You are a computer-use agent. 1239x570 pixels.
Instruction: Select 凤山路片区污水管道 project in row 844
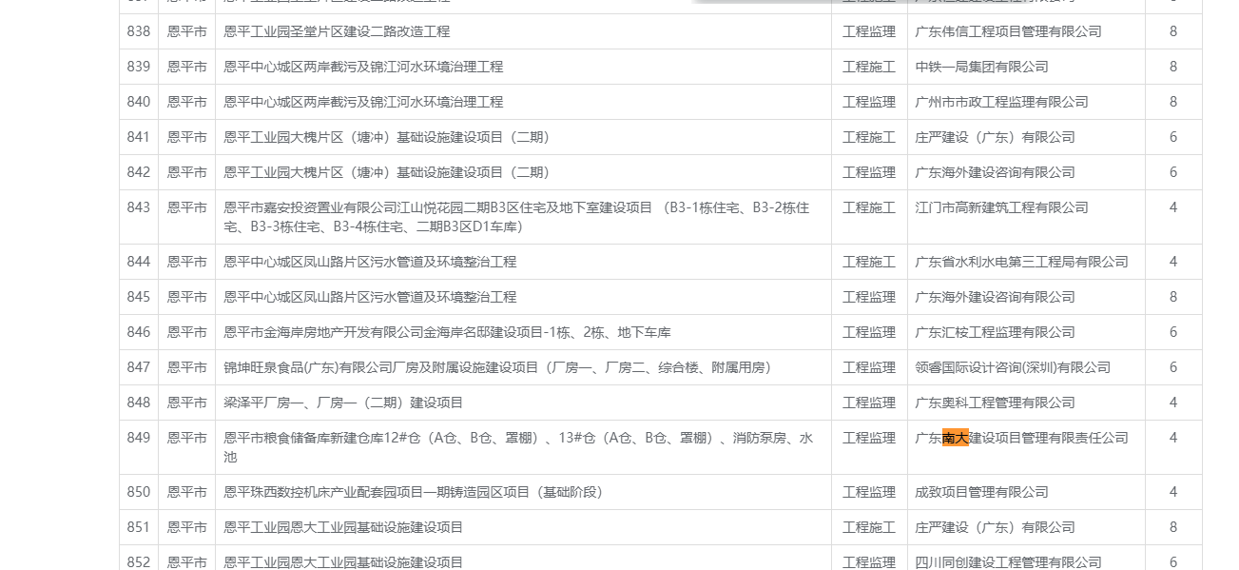(x=370, y=262)
